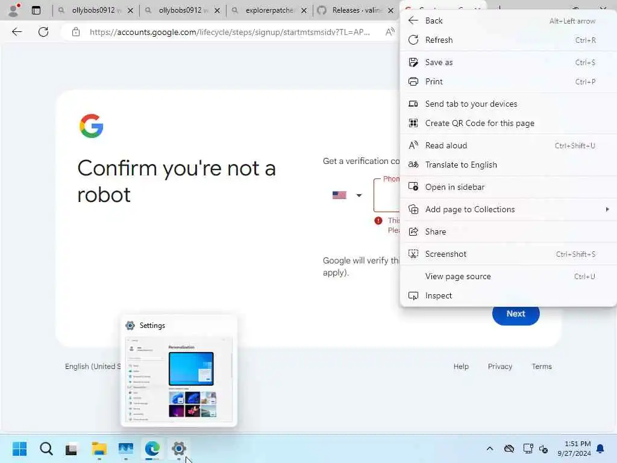Image resolution: width=617 pixels, height=463 pixels.
Task: Open Task View icon on taskbar
Action: (72, 449)
